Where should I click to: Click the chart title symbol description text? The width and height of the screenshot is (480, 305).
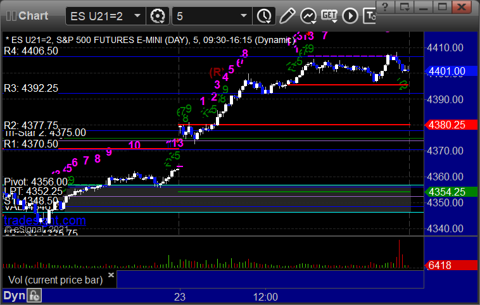[150, 40]
